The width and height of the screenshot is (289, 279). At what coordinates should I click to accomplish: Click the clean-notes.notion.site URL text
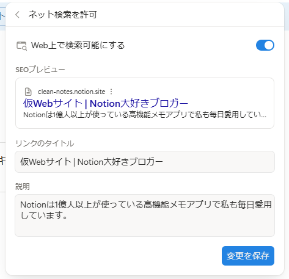pos(71,92)
